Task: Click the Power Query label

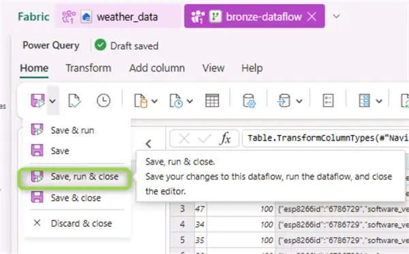Action: pyautogui.click(x=51, y=46)
